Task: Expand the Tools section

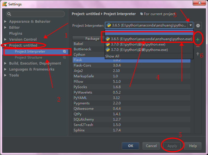Action: 5,75
